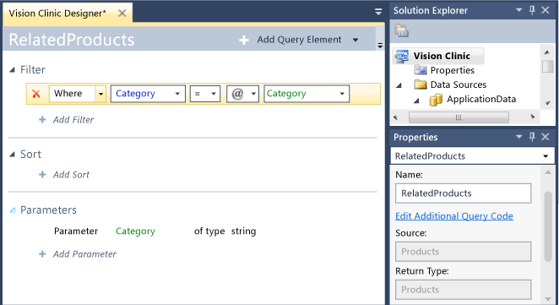This screenshot has height=305, width=559.
Task: Click Solution Explorer scroll up arrow
Action: [x=547, y=52]
